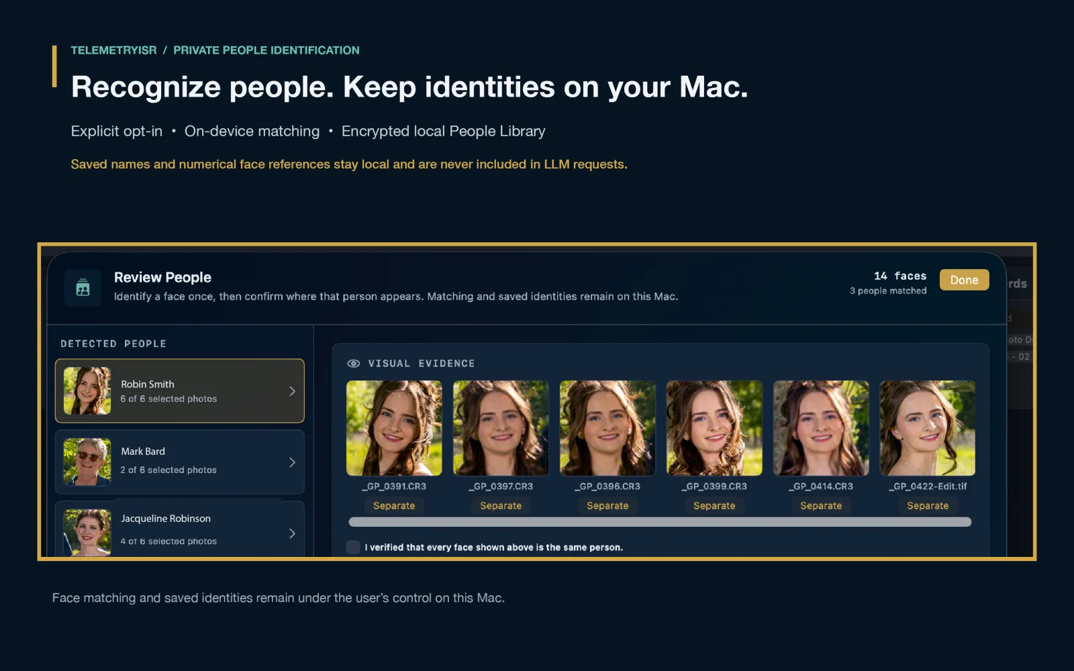Select Jacqueline Robinson's avatar thumbnail

click(87, 533)
